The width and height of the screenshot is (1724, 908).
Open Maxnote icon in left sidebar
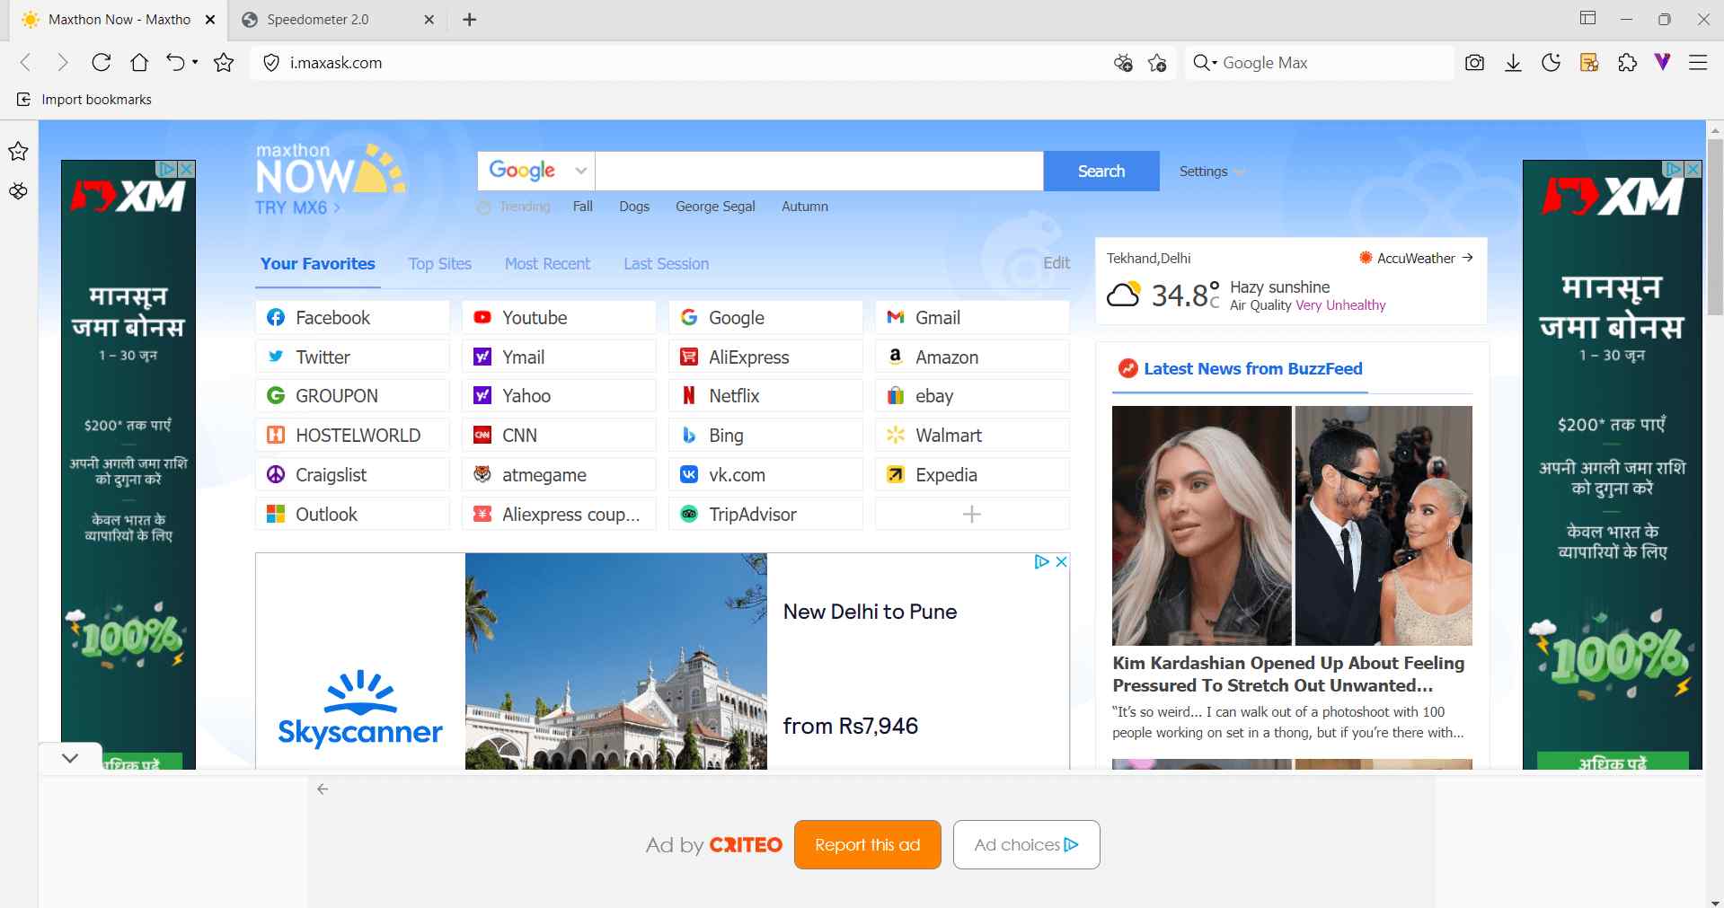(x=18, y=191)
